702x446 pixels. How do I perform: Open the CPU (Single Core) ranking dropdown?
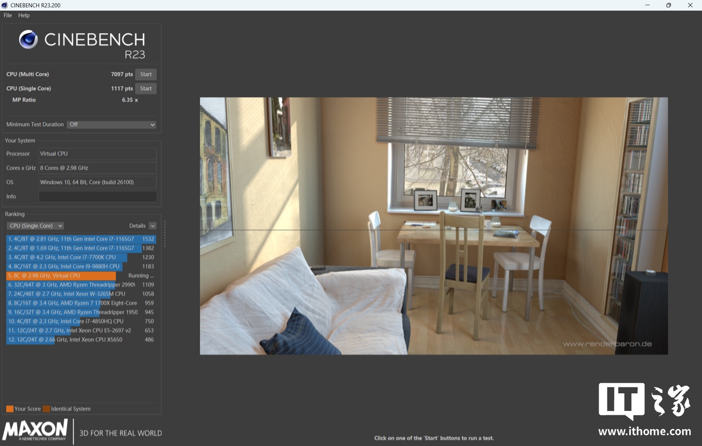pos(36,226)
